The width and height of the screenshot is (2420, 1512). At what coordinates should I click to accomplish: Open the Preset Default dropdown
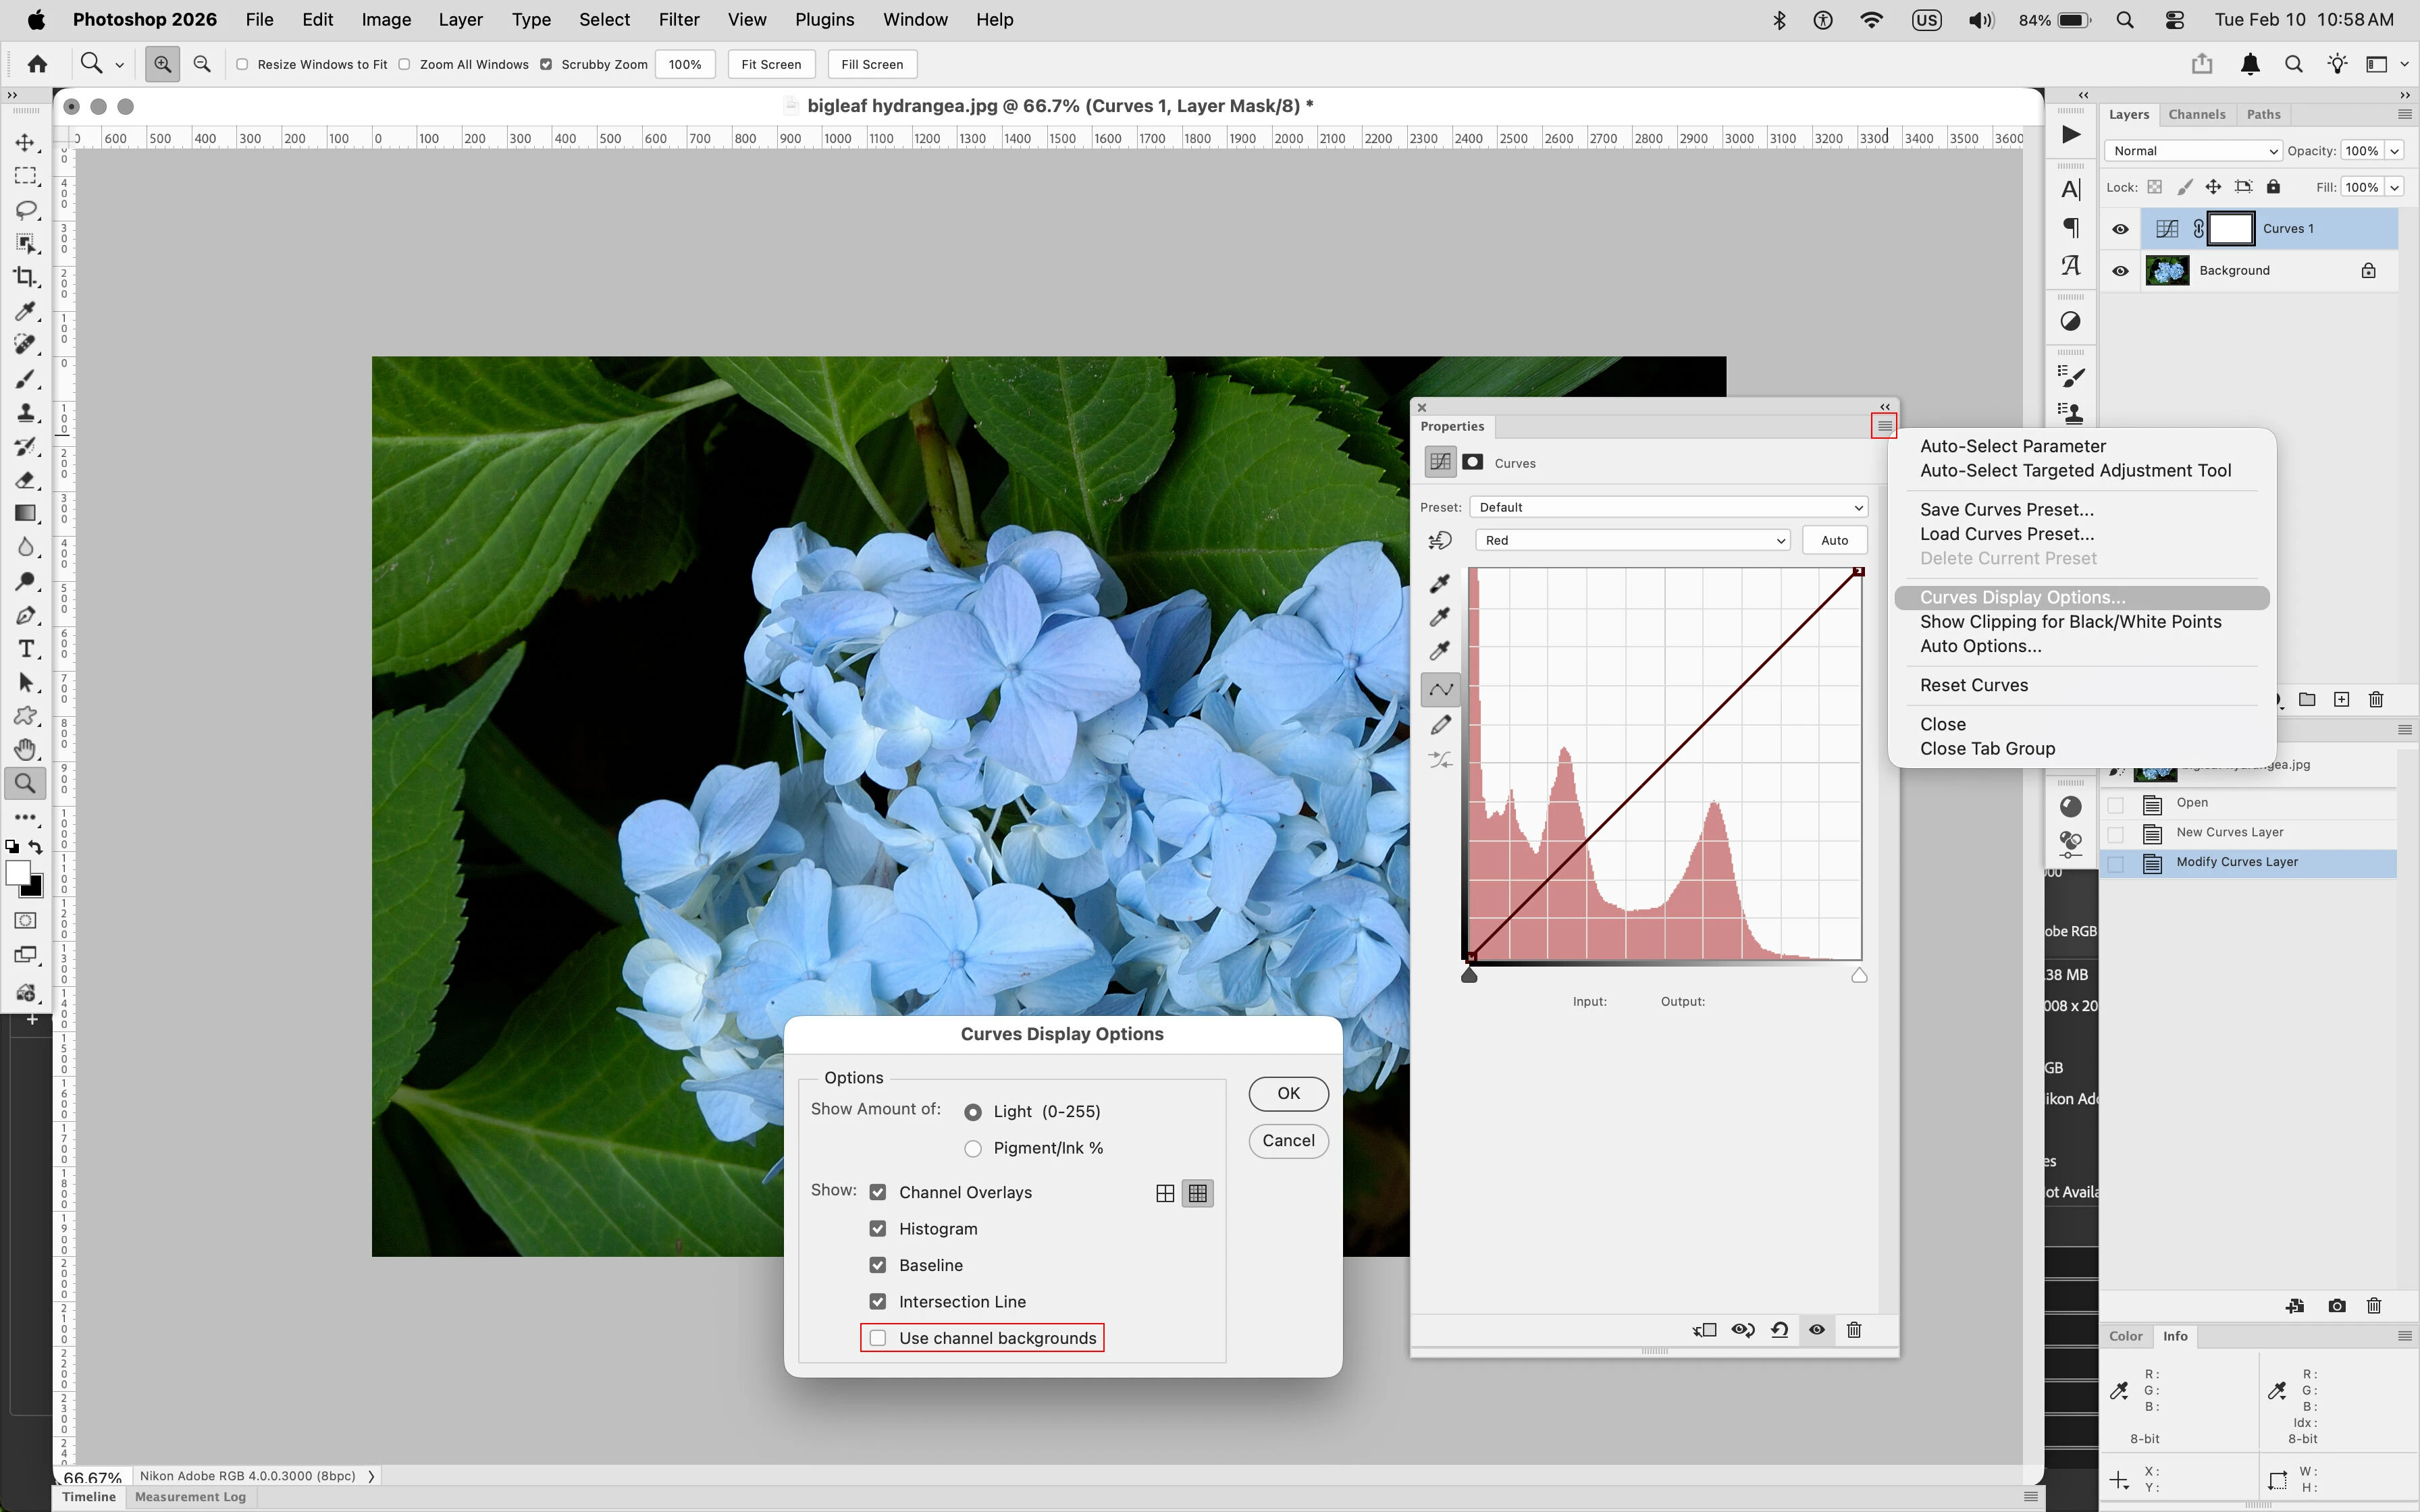1668,507
